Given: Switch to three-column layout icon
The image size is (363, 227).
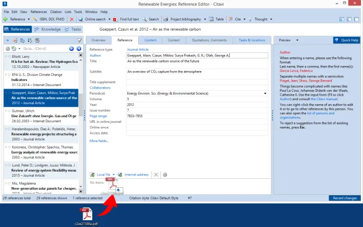Looking at the screenshot, I should pyautogui.click(x=341, y=20).
